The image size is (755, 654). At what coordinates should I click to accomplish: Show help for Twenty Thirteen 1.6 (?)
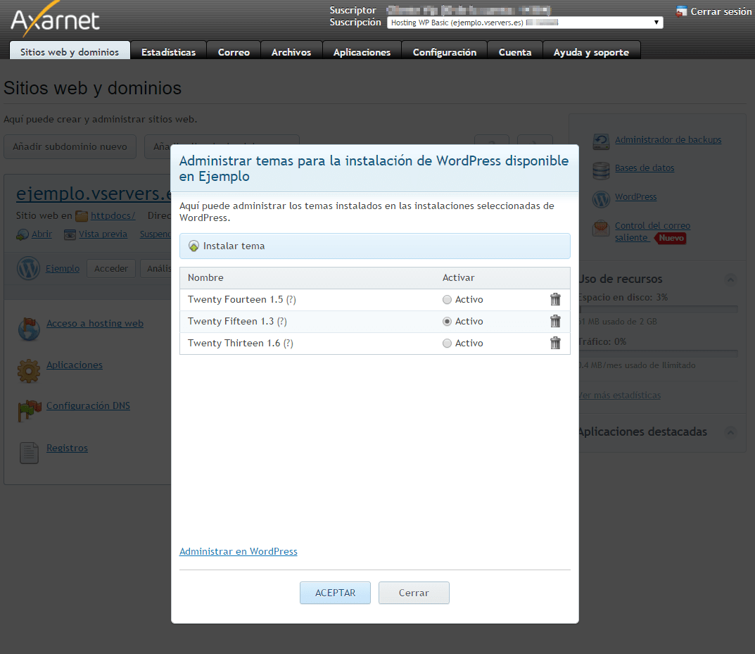point(288,343)
